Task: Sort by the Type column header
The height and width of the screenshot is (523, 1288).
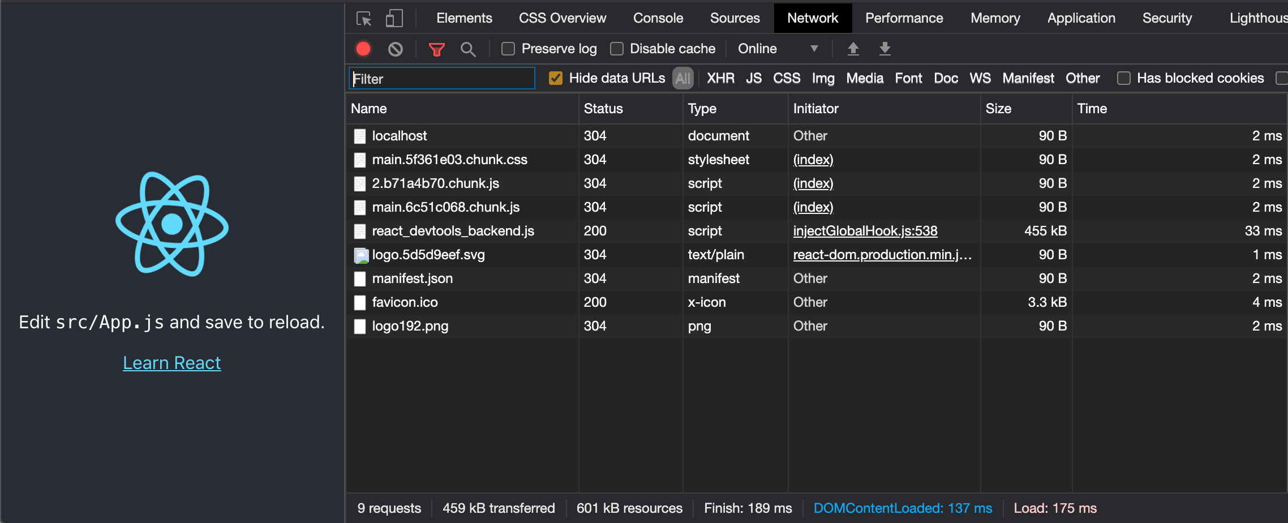Action: click(x=735, y=109)
